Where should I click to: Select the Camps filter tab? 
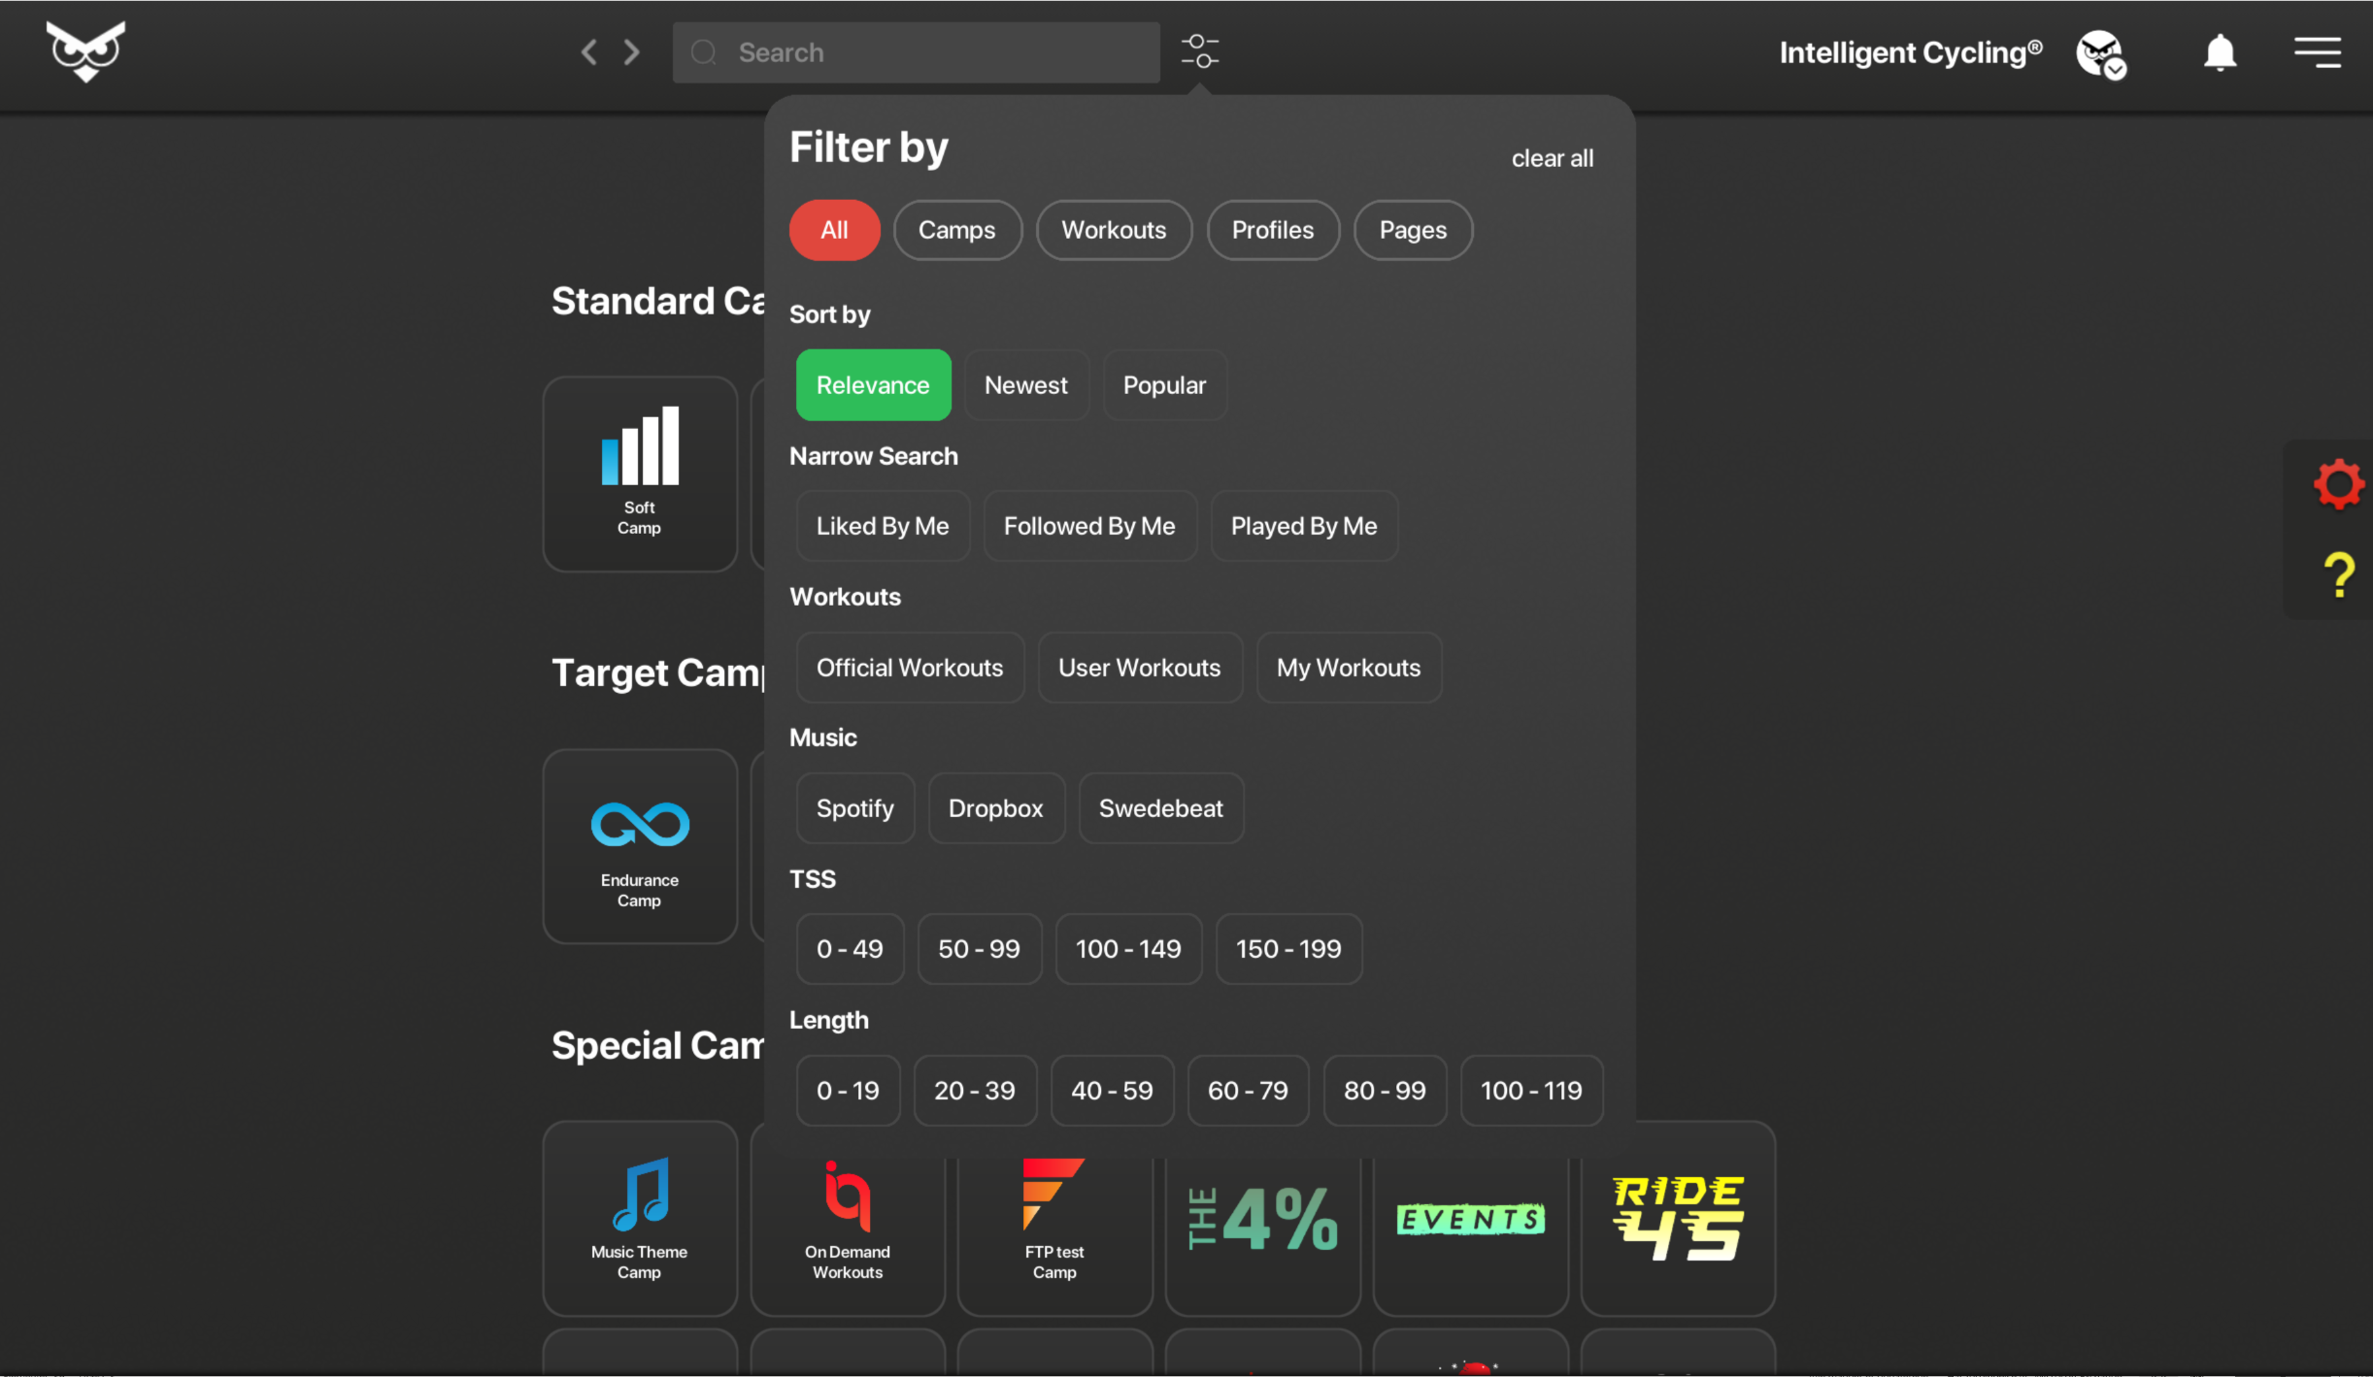pyautogui.click(x=957, y=230)
